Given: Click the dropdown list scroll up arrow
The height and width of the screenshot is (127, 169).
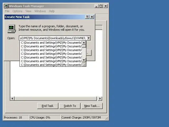Looking at the screenshot, I should click(84, 43).
